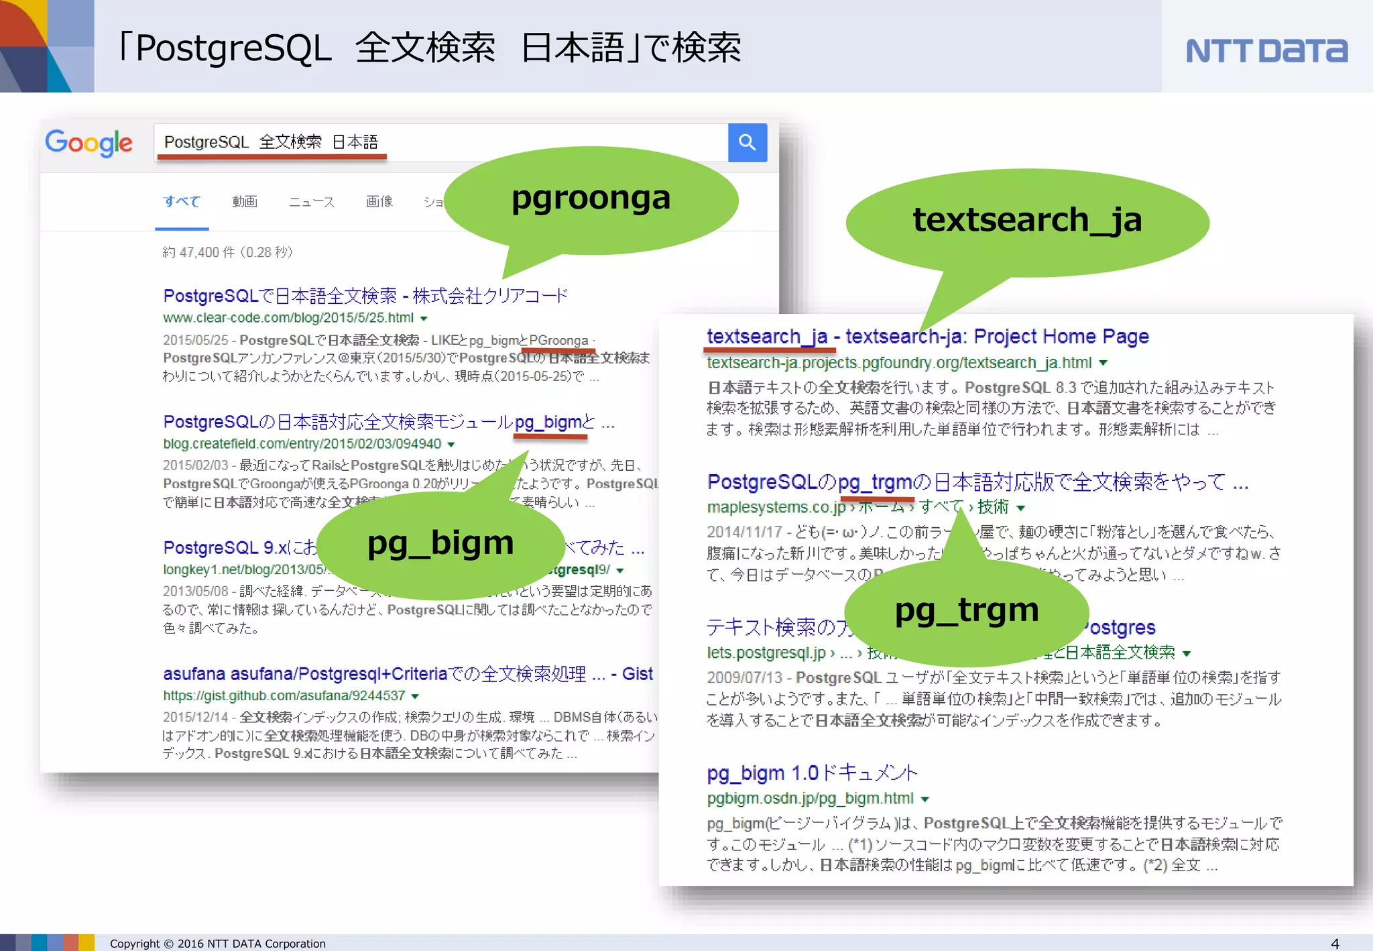The height and width of the screenshot is (951, 1373).
Task: Click the pgbigm.osdn.jp/pg_bigm.html URL text
Action: click(x=810, y=799)
